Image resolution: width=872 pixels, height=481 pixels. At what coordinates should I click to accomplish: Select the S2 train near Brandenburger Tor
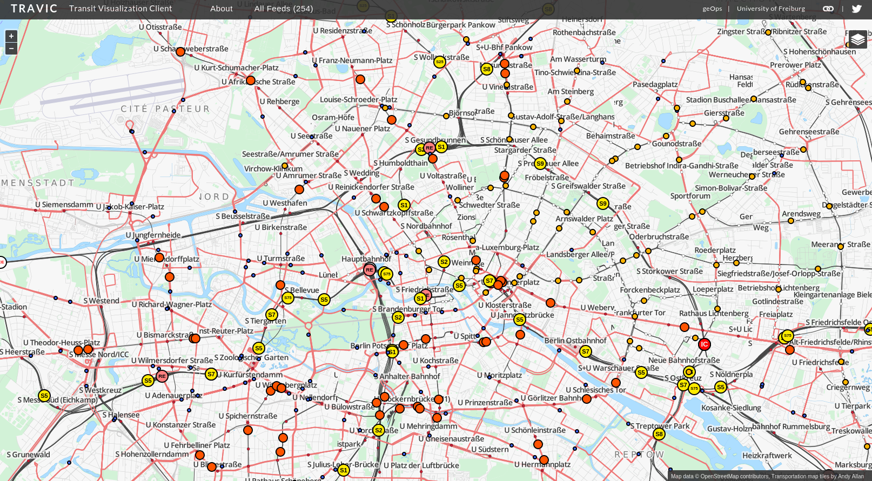398,317
